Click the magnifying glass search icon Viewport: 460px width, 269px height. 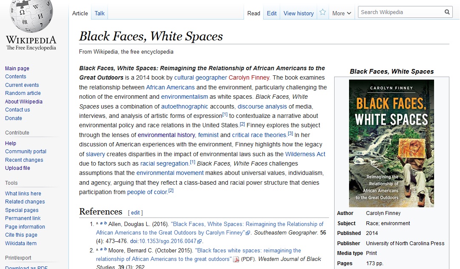point(447,12)
